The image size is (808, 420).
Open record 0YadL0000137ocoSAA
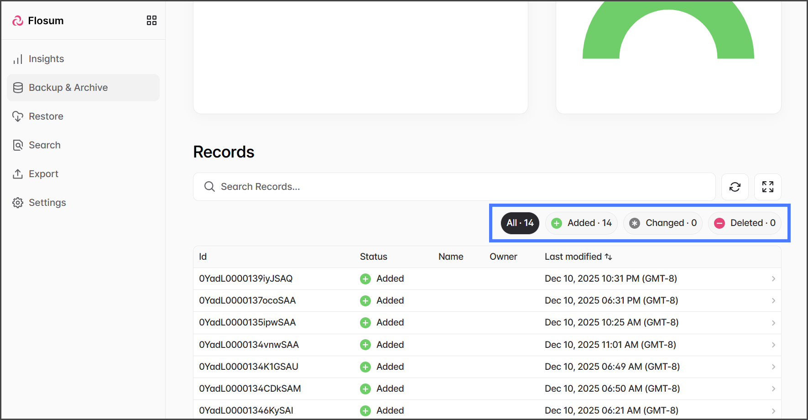coord(247,301)
